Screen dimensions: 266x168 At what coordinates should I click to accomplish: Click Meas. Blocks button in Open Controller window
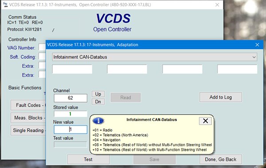tap(28, 118)
